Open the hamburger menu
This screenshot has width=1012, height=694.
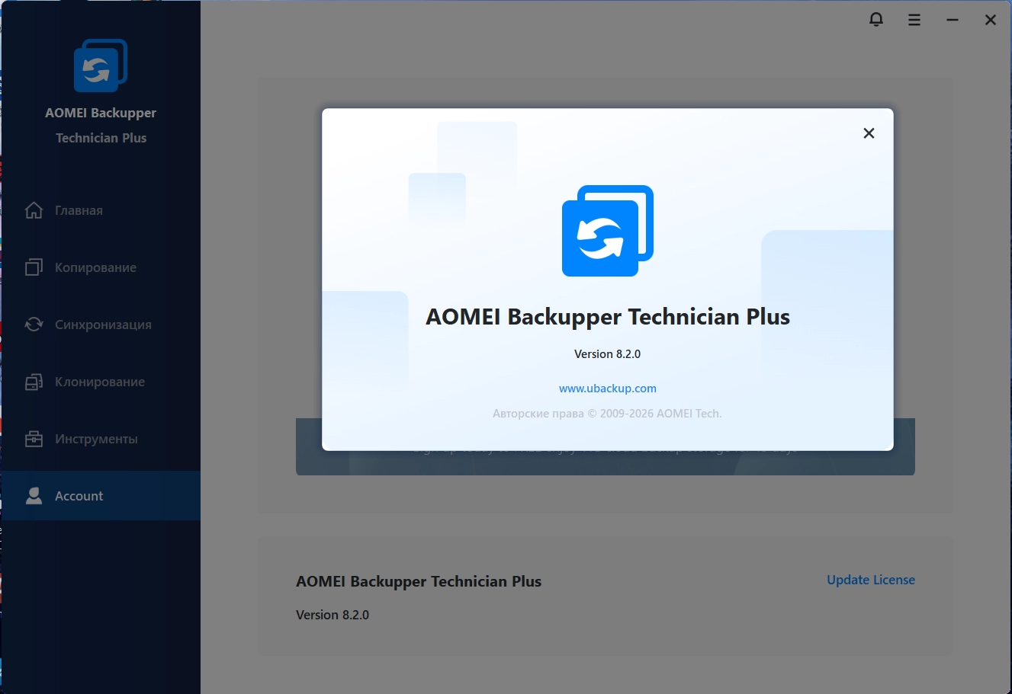coord(914,21)
